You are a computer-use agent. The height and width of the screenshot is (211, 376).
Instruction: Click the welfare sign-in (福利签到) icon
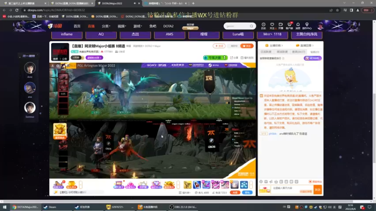[x=247, y=58]
